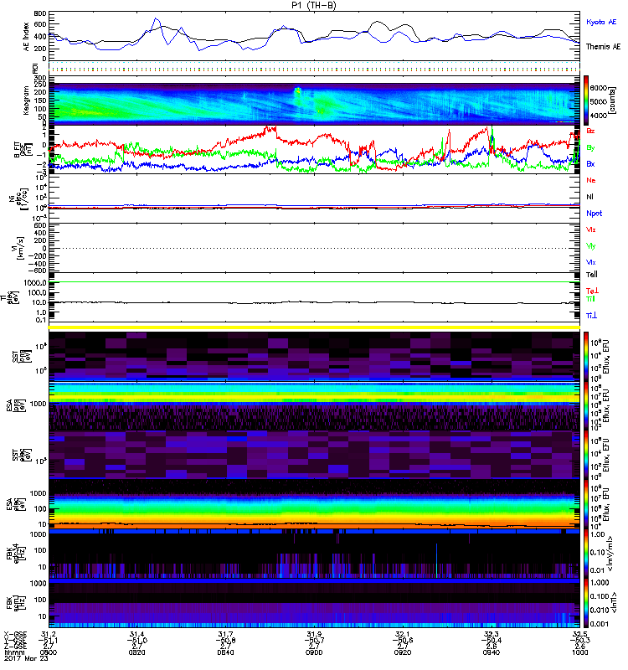Click the green Viy velocity legend label
628x670 pixels.
coord(590,246)
